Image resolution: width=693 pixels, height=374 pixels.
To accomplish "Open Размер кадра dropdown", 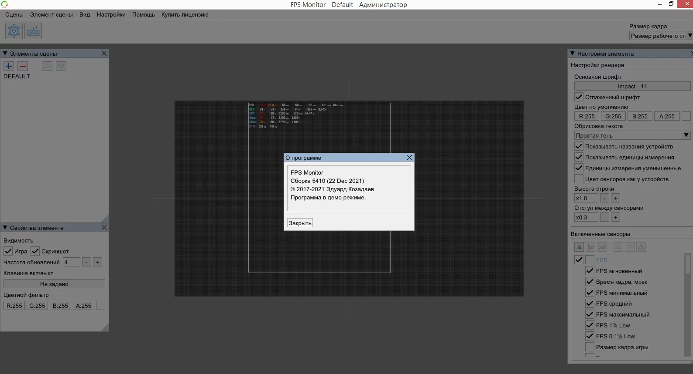I will (661, 36).
